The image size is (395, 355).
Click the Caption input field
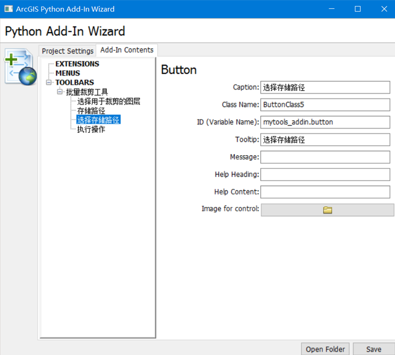pos(325,87)
